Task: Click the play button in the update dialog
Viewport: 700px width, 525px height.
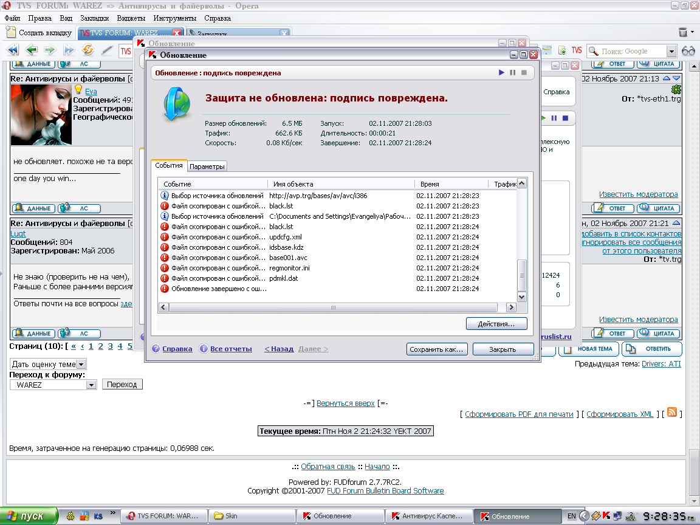Action: point(501,73)
